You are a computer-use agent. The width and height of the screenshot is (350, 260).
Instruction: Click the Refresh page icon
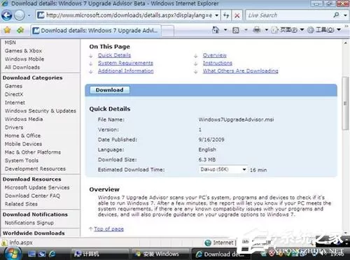pos(226,15)
